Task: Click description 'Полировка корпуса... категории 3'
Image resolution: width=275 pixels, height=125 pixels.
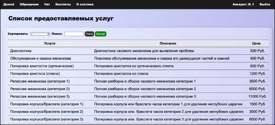Action: [x=169, y=119]
